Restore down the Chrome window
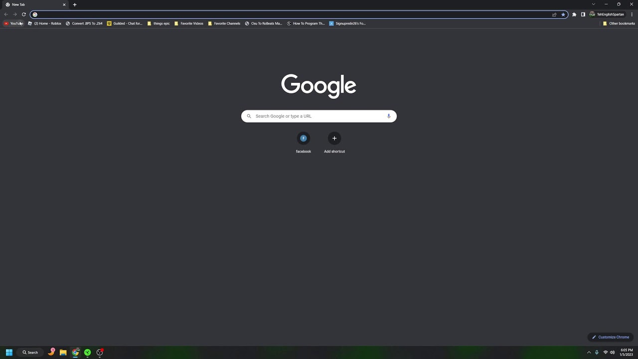Image resolution: width=638 pixels, height=359 pixels. (x=619, y=4)
